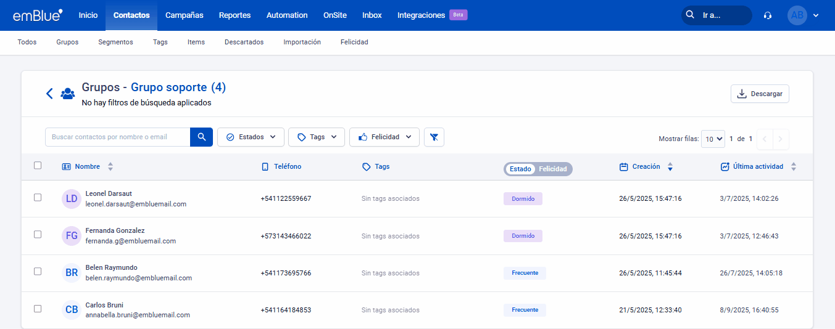Click Grupo soporte (4) title
Screen dimensions: 835x329
tap(178, 87)
